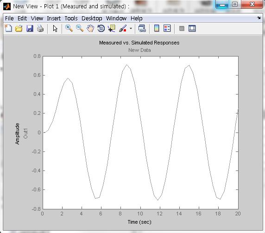
Task: Activate the Zoom Out magnifier tool
Action: pyautogui.click(x=80, y=28)
